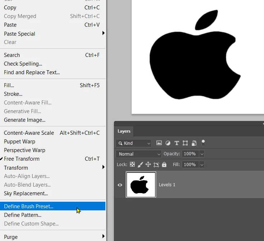This screenshot has width=264, height=241.
Task: Choose Content-Aware Scale menu item
Action: (53, 133)
